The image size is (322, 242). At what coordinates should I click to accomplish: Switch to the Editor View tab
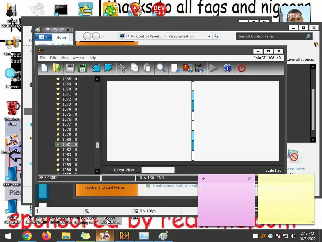click(x=124, y=170)
